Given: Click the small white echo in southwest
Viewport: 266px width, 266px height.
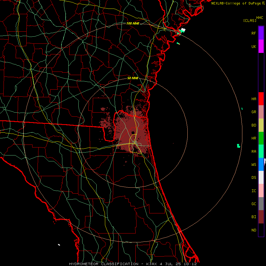Looking at the screenshot, I should click(x=59, y=245).
